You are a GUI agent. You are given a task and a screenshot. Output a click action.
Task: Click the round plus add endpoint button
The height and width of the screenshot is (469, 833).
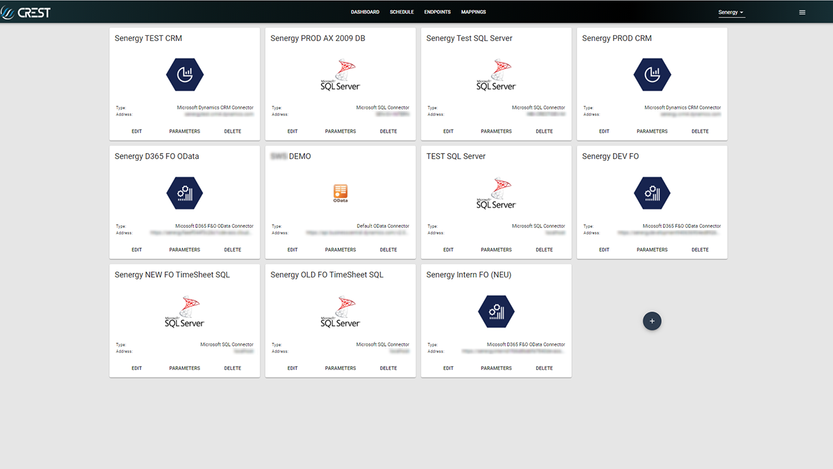point(652,320)
